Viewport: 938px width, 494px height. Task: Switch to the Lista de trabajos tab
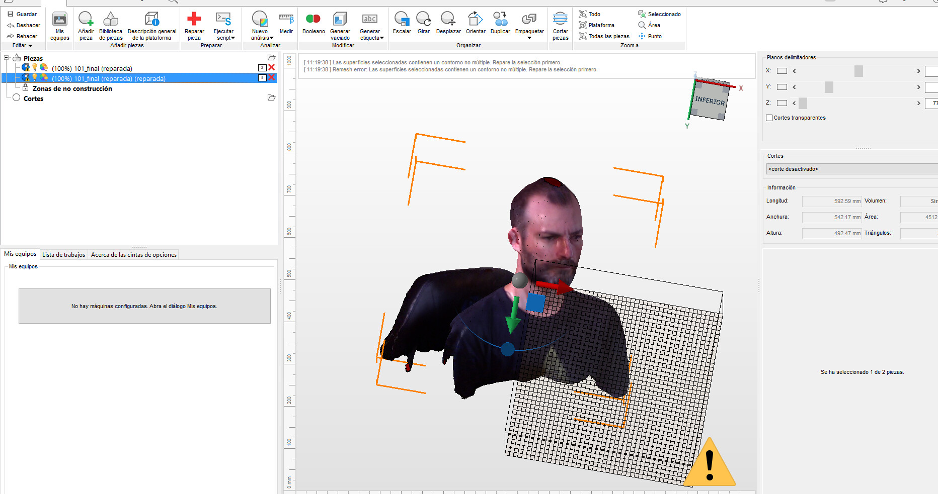(63, 254)
